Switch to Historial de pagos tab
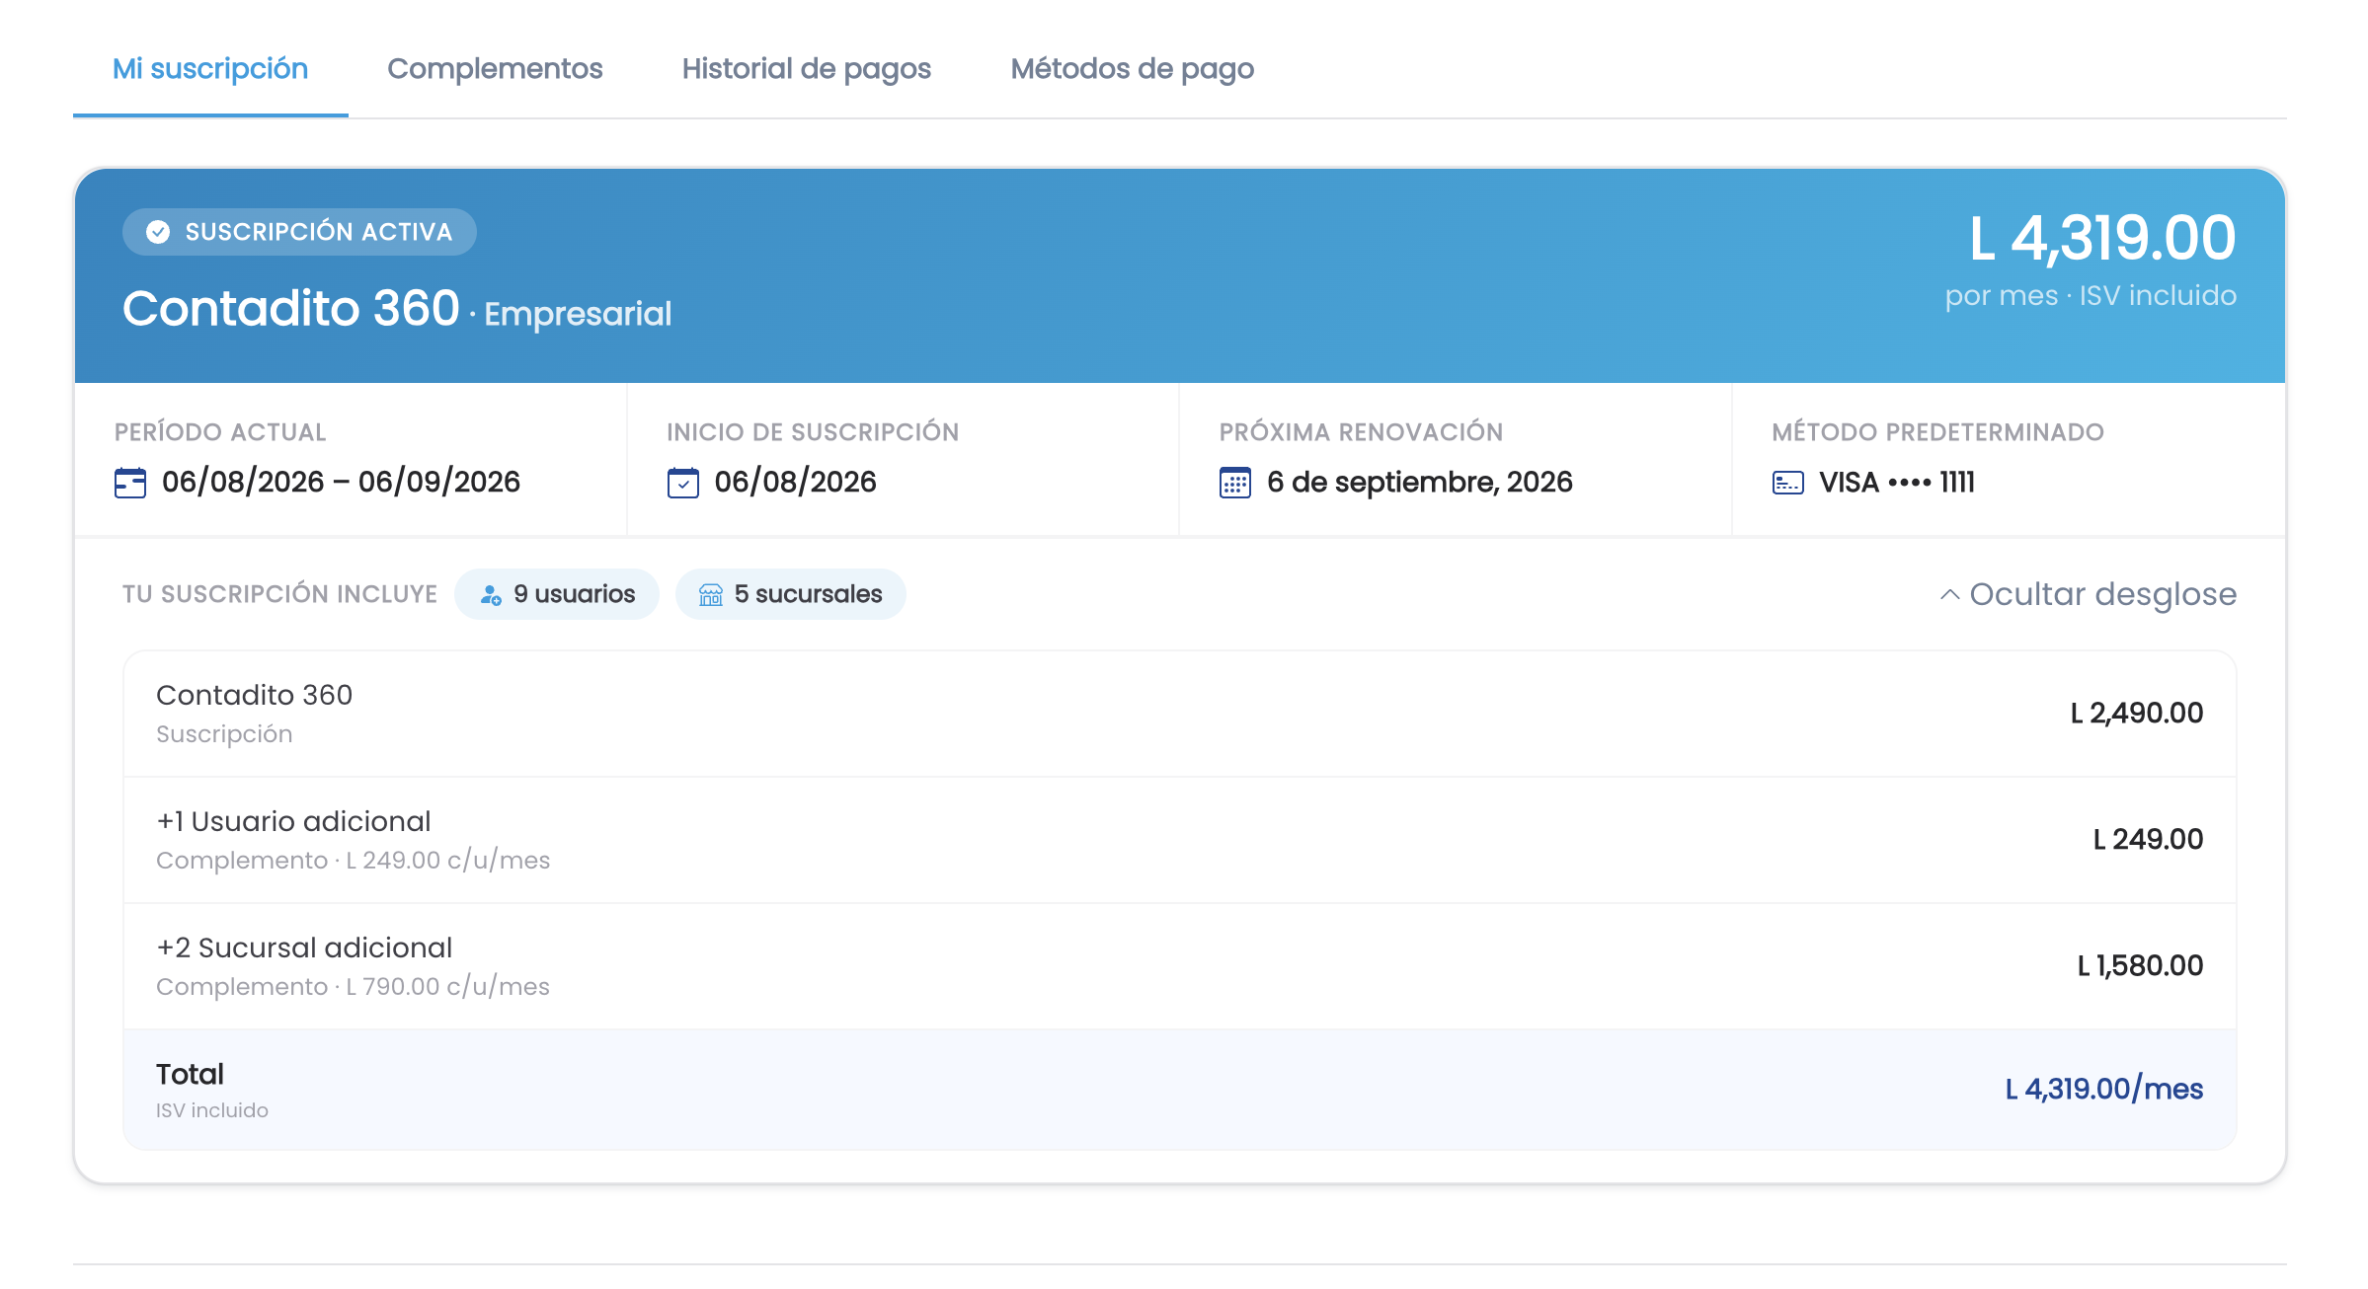Screen dimensions: 2368x1289 (x=807, y=68)
